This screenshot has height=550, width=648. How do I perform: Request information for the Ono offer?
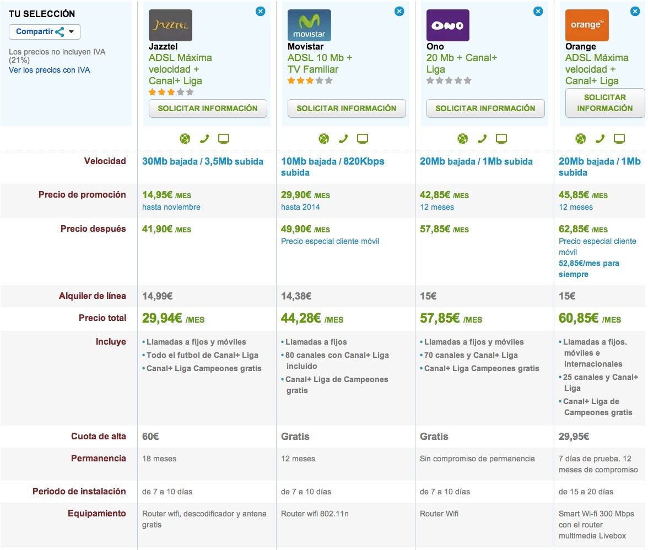click(485, 108)
